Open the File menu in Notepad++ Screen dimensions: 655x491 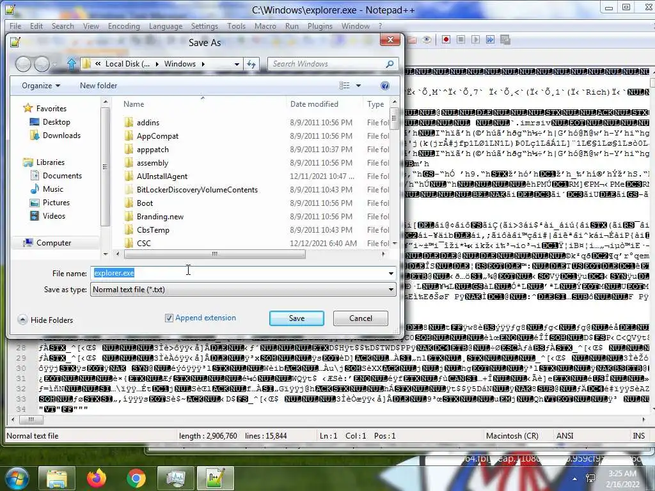click(15, 26)
